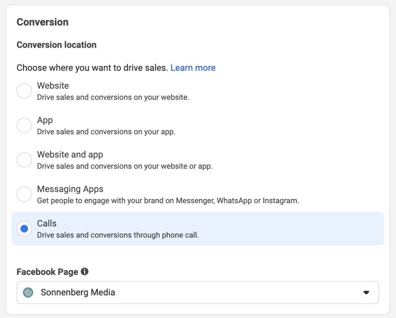Click the highlighted Calls option row
Image resolution: width=396 pixels, height=318 pixels.
[x=155, y=228]
